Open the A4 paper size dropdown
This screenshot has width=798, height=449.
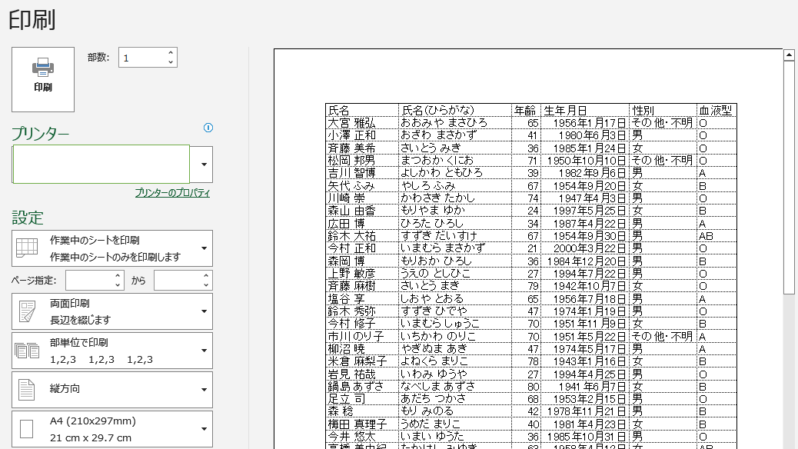[204, 429]
